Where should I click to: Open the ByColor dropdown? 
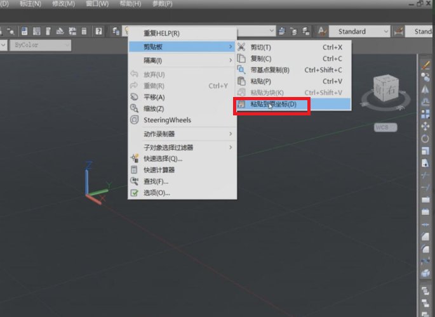[x=41, y=45]
